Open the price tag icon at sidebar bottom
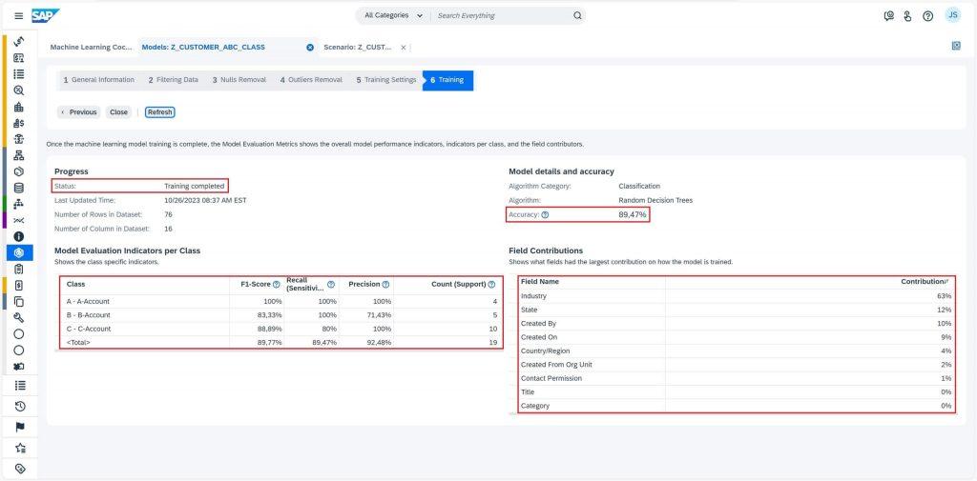The image size is (977, 481). [19, 468]
